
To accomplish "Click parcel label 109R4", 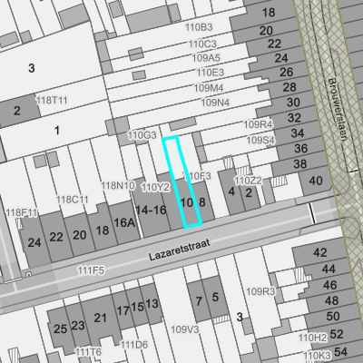I will (258, 124).
